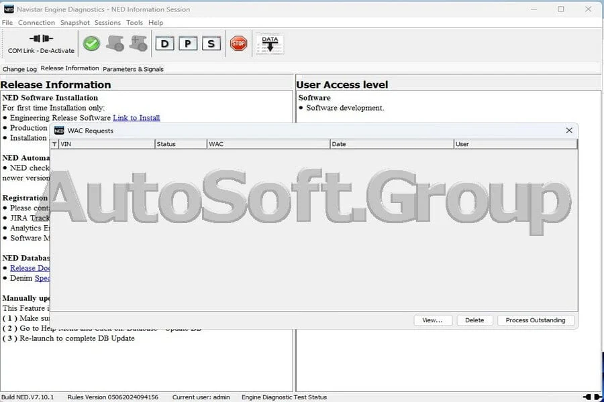Maximize the Navistar Engine Diagnostics window
The width and height of the screenshot is (604, 402).
pyautogui.click(x=561, y=9)
